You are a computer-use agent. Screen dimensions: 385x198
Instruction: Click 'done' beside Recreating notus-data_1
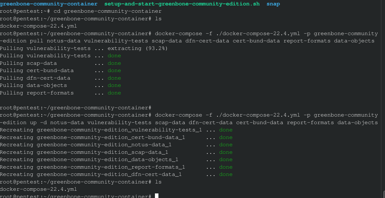(x=226, y=145)
